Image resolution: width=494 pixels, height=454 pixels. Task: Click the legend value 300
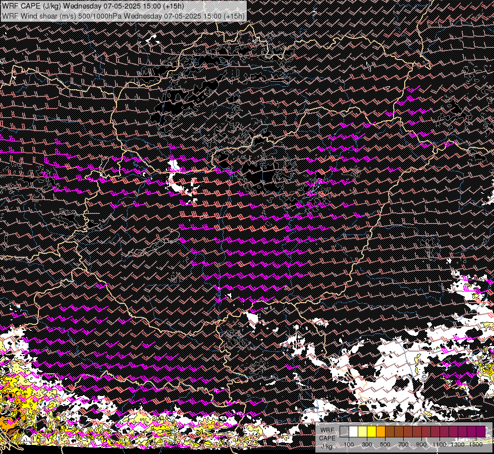(x=367, y=444)
